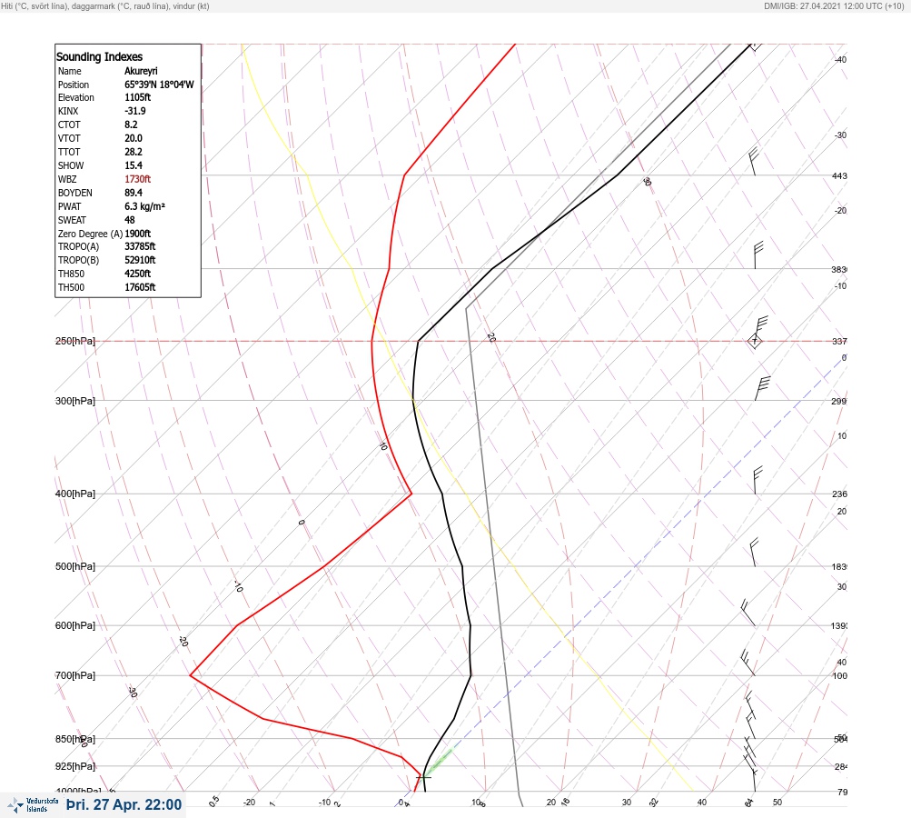
Task: Click the '443' height label on right axis
Action: 839,175
